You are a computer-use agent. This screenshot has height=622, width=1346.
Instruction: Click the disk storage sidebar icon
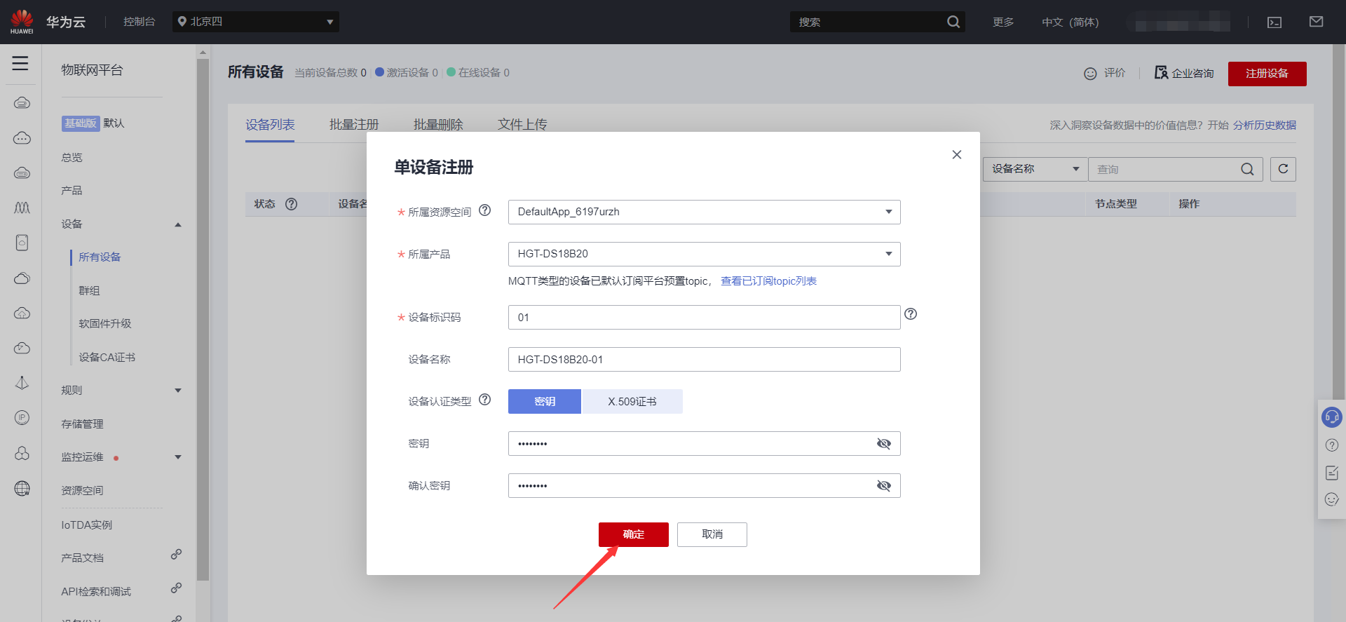(22, 243)
